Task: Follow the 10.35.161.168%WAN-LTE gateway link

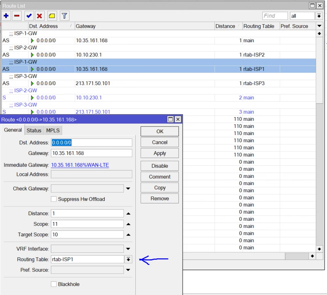Action: [80, 165]
